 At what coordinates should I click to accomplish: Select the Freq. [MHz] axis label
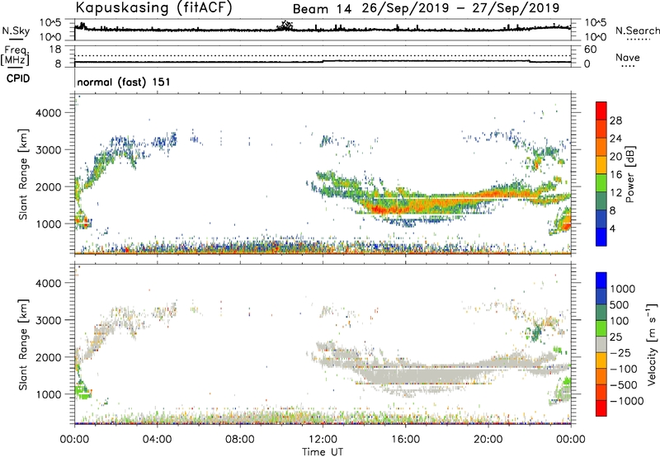coord(15,55)
